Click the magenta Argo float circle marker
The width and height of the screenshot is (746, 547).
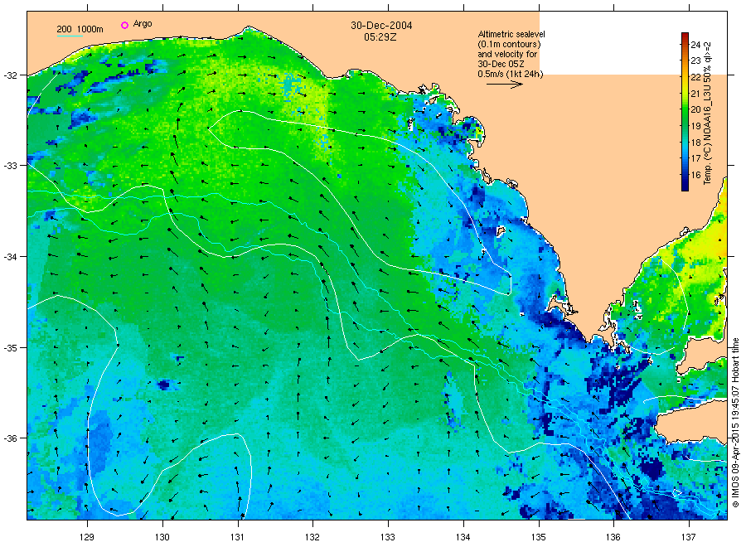124,25
